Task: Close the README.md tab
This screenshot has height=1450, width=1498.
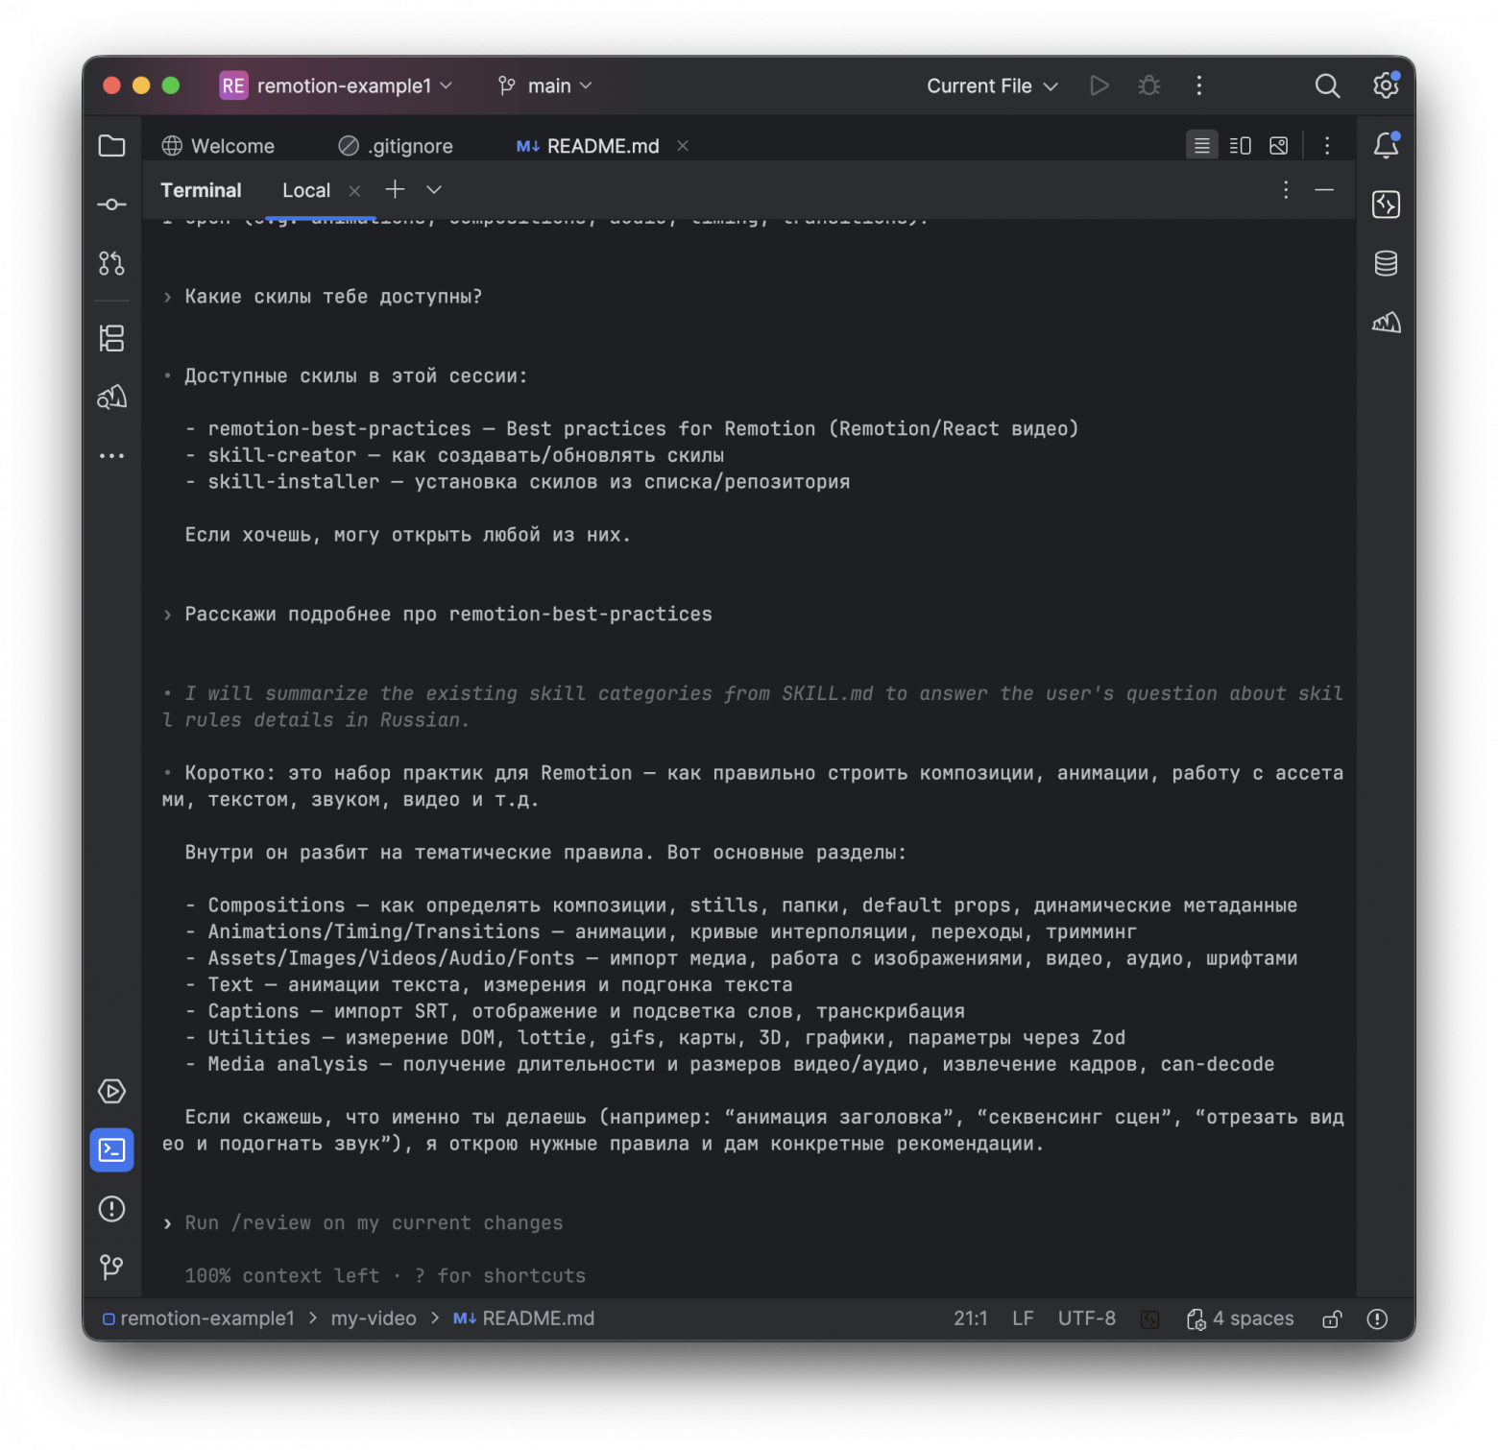Action: click(x=683, y=145)
